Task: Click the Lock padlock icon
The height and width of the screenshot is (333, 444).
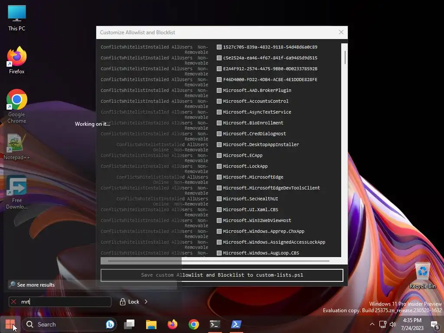Action: pos(123,302)
